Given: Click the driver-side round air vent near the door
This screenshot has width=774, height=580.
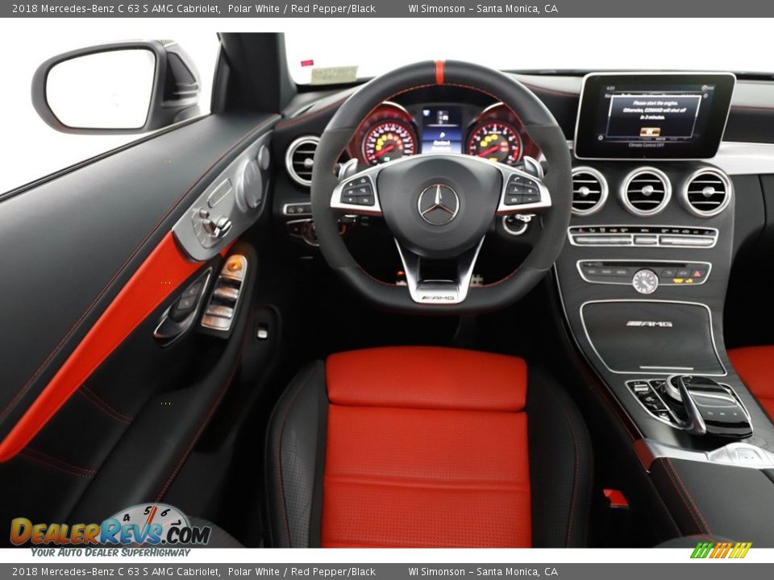Looking at the screenshot, I should coord(302,161).
